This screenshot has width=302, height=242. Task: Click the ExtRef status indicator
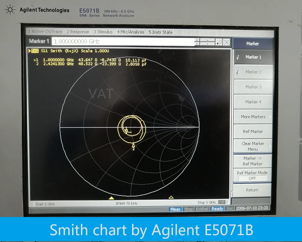point(202,209)
